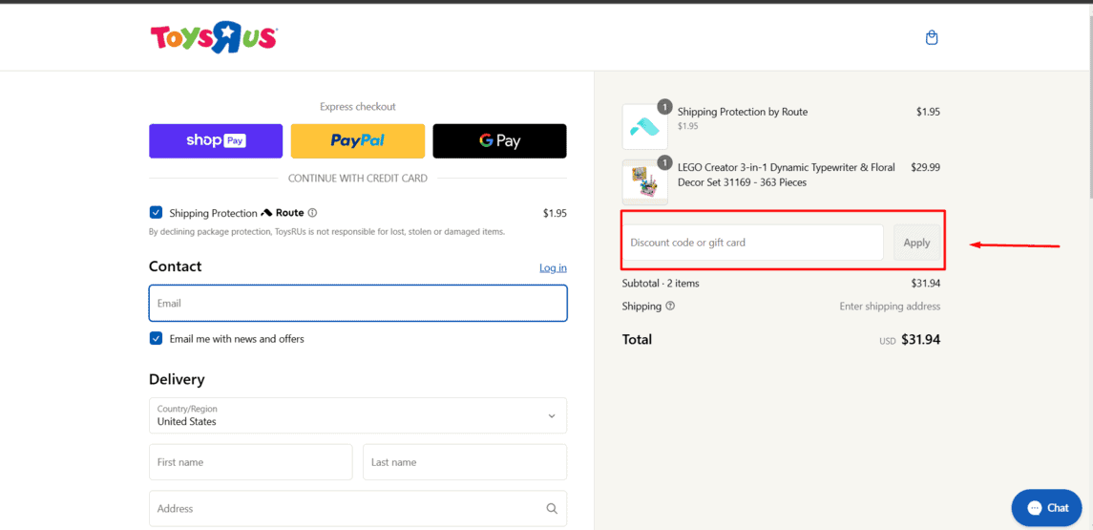Open the shopping bag cart icon
Viewport: 1093px width, 530px height.
click(932, 37)
